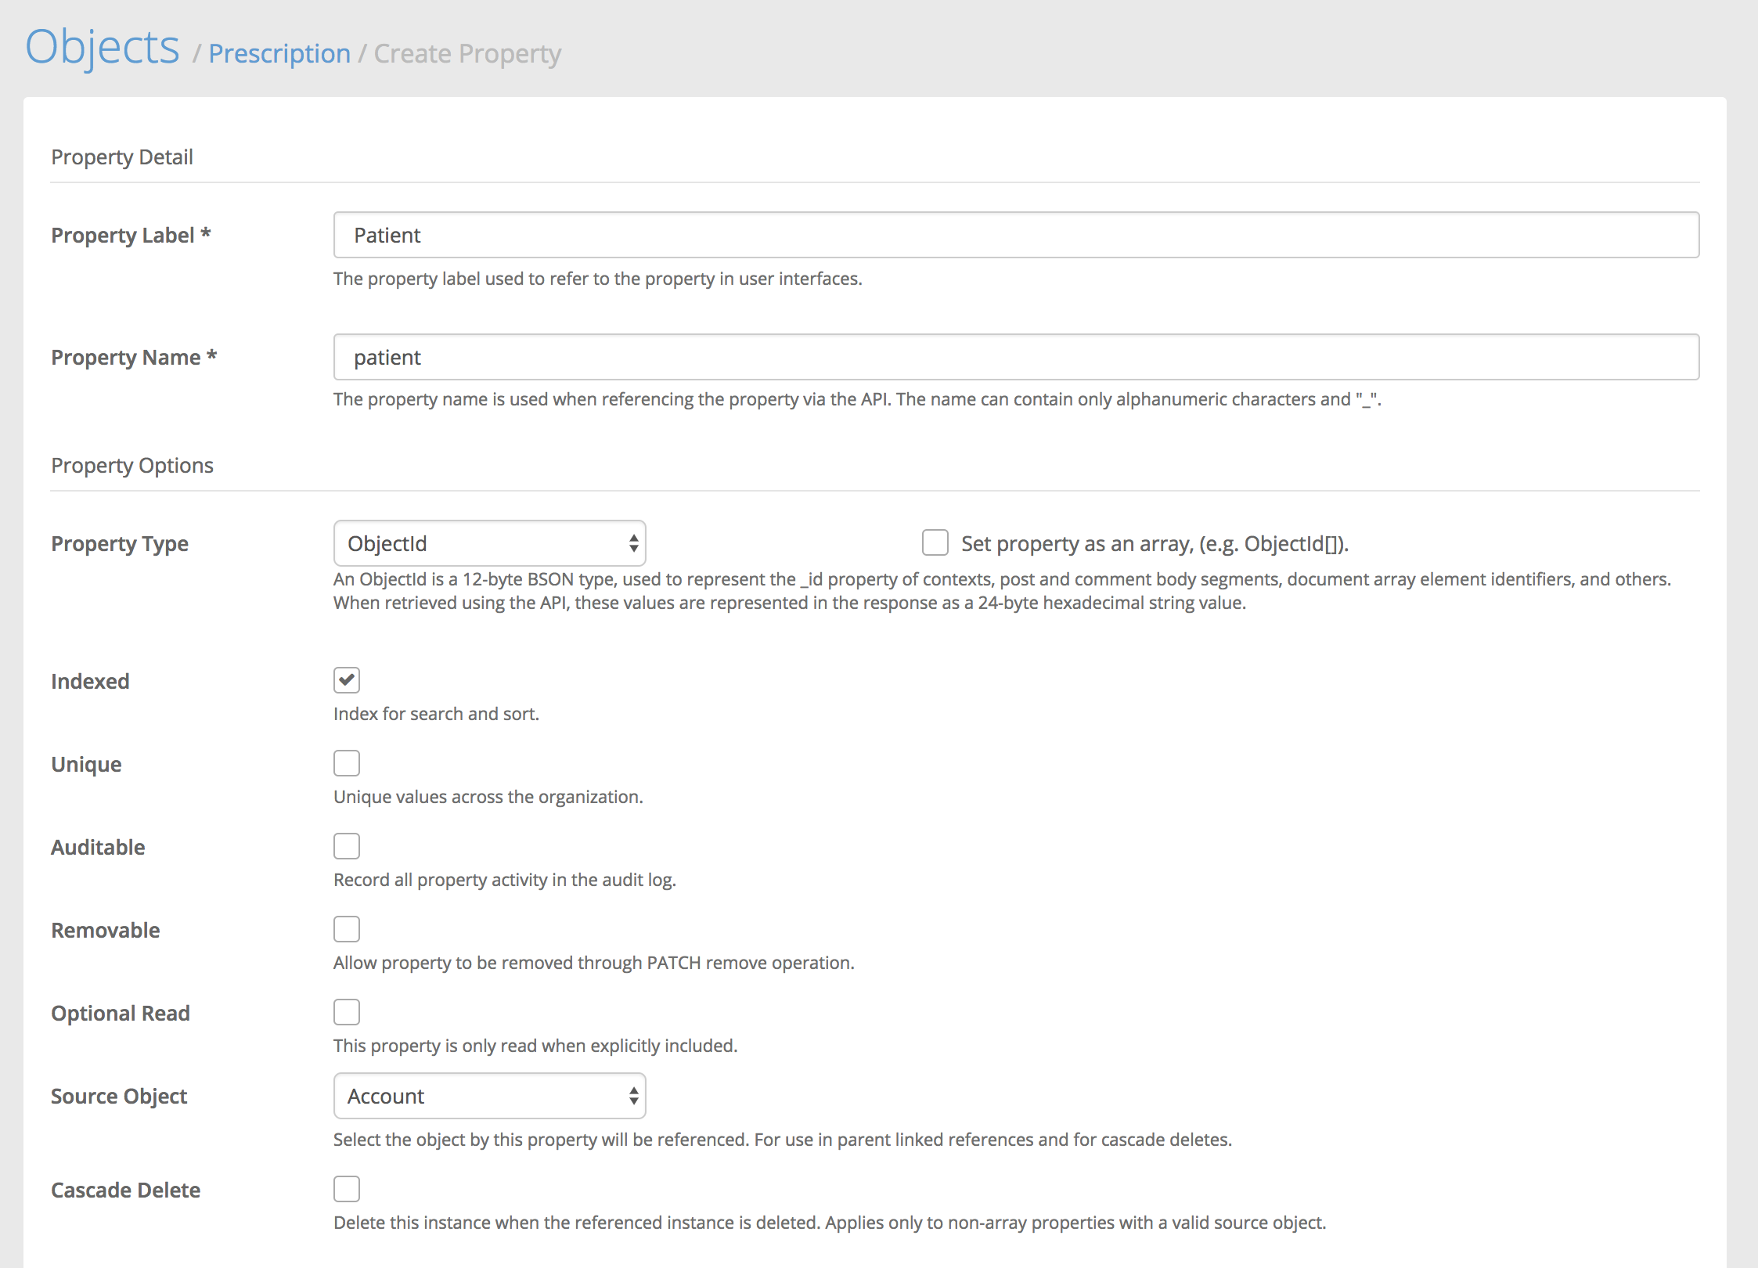This screenshot has height=1268, width=1758.
Task: Click the Objects breadcrumb link
Action: pyautogui.click(x=103, y=47)
